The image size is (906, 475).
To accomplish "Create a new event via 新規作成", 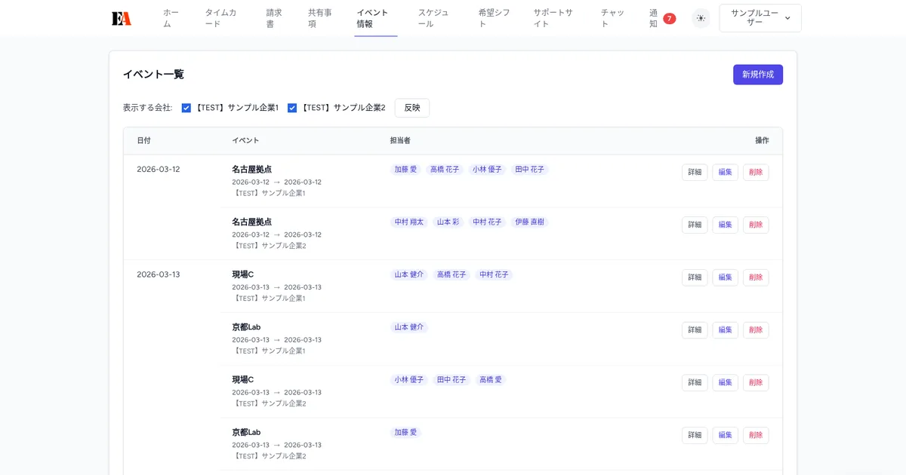I will 757,75.
